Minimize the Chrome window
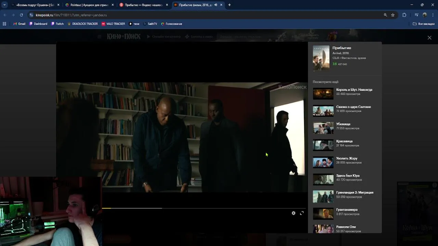 pyautogui.click(x=412, y=5)
